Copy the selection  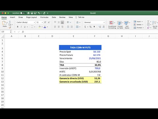[10, 24]
